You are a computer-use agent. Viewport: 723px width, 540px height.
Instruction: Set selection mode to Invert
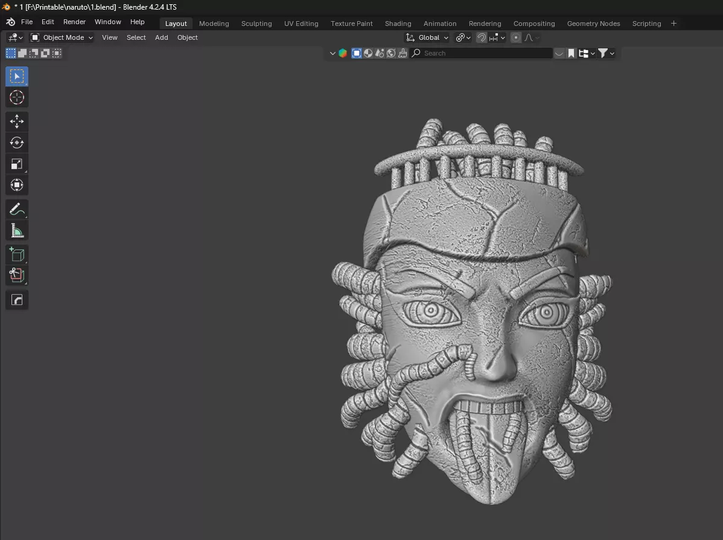coord(45,53)
